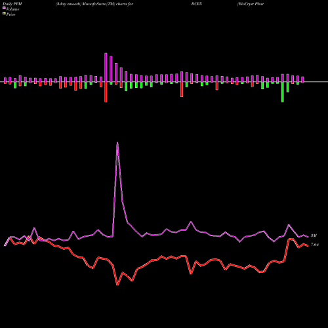Image resolution: width=328 pixels, height=328 pixels.
Task: Click the 'BioCryst Phar' company name text
Action: click(251, 4)
